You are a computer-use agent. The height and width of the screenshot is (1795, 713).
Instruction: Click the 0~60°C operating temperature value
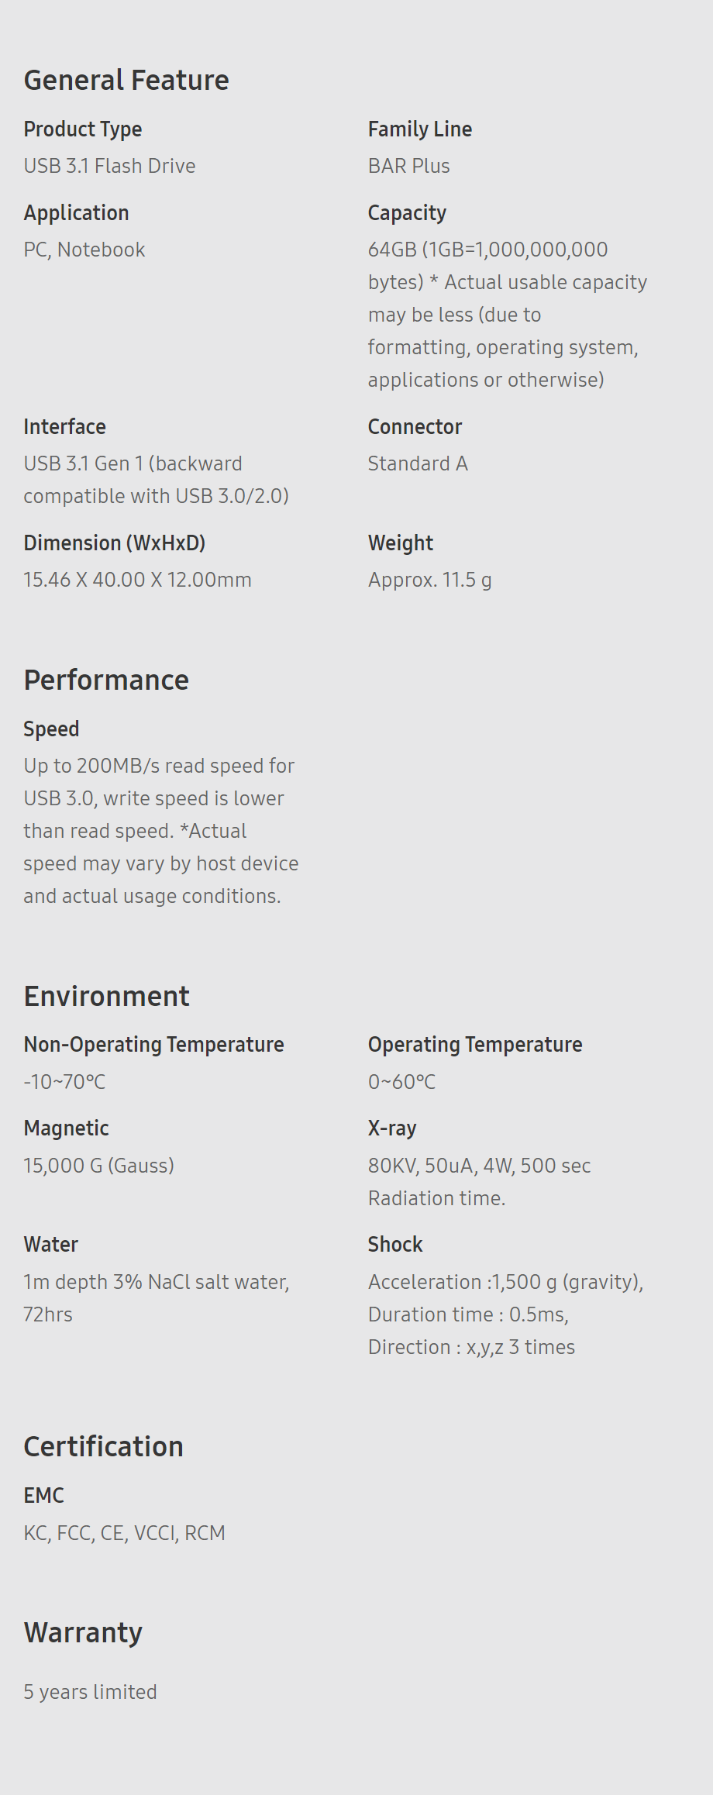point(402,1082)
